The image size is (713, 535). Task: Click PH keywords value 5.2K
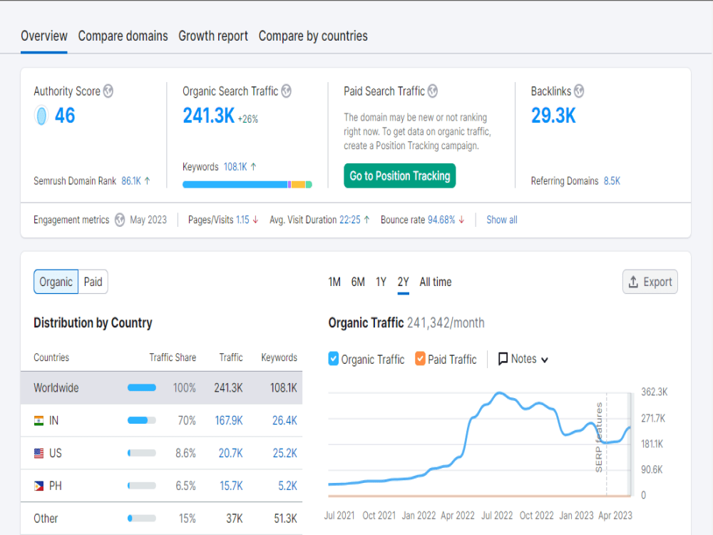tap(288, 486)
